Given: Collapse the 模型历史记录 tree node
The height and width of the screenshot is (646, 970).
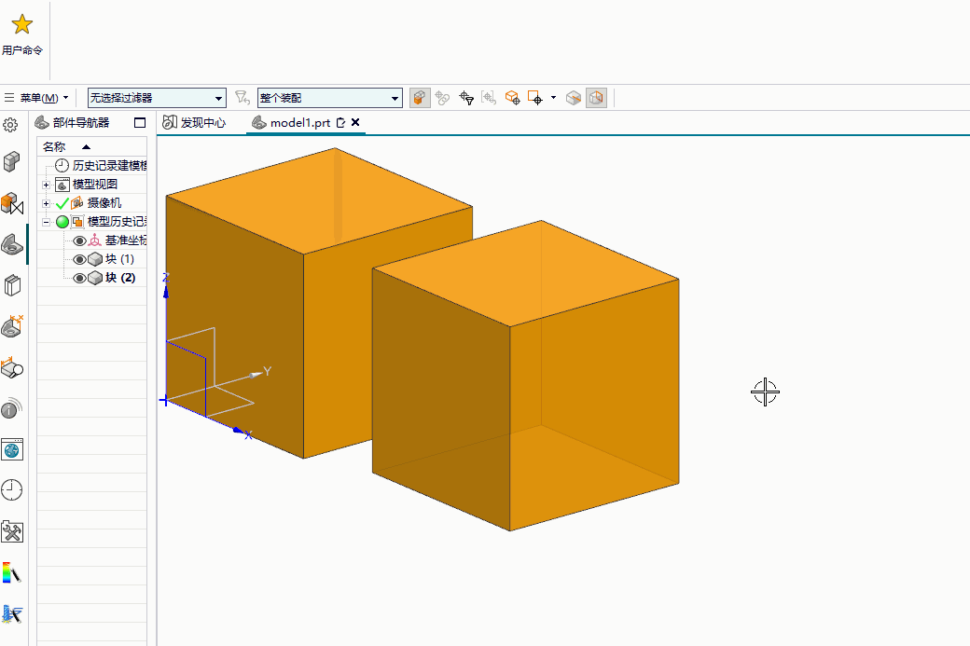Looking at the screenshot, I should (46, 222).
